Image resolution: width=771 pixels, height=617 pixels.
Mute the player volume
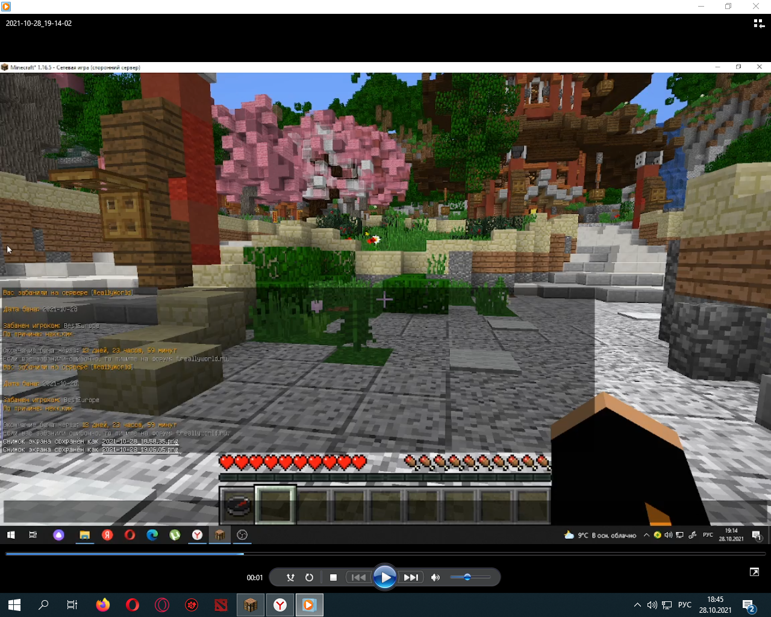pos(435,577)
